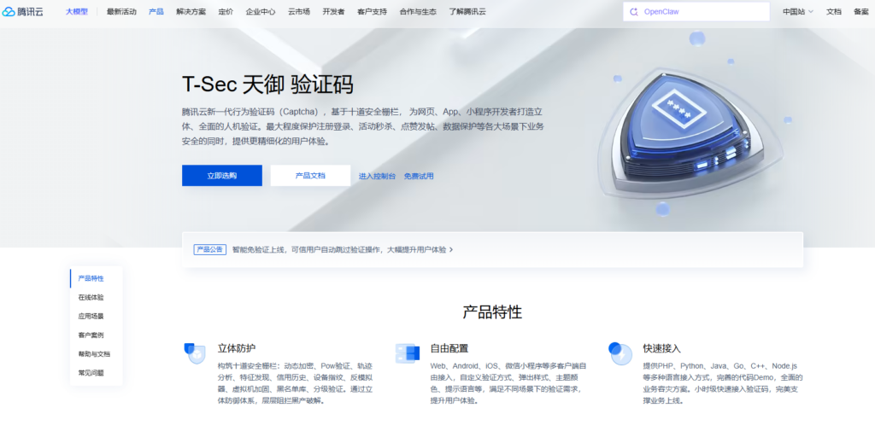This screenshot has height=431, width=875.
Task: Click the 产品文档 button
Action: (x=310, y=176)
